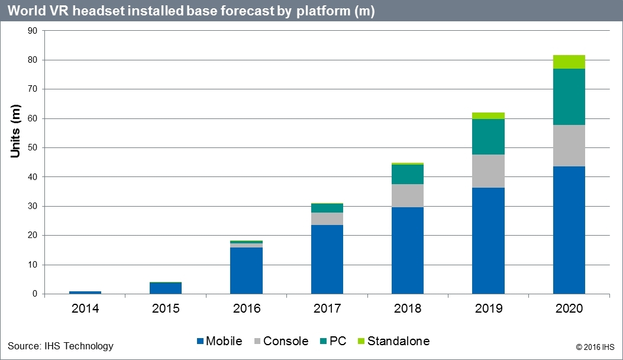Click the Source: IHS Technology text
The height and width of the screenshot is (360, 623).
tap(60, 346)
